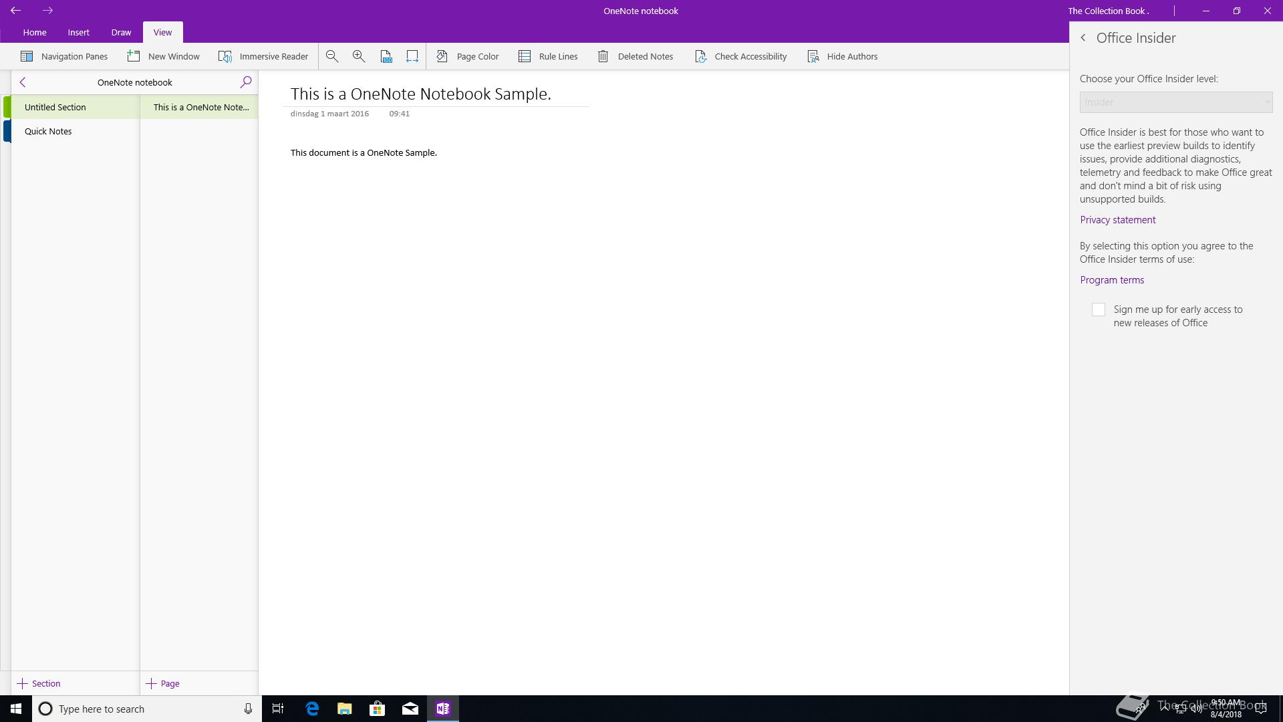Click the zoom in magnifier icon

(359, 56)
